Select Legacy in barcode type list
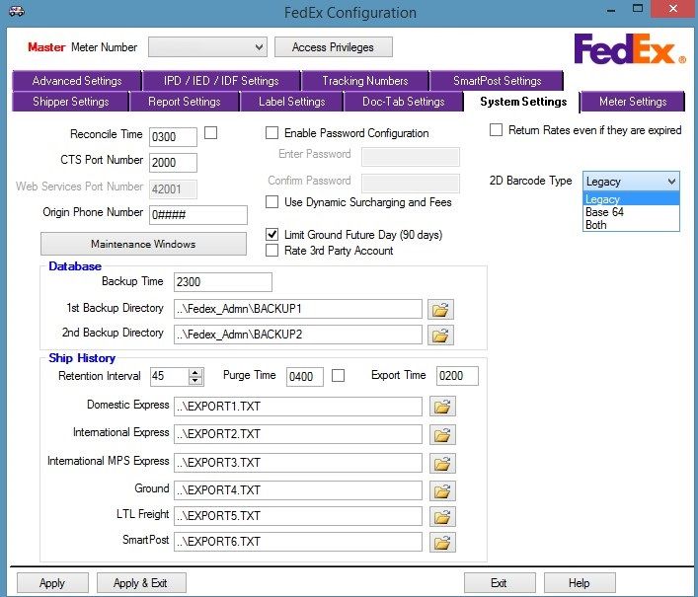 [631, 199]
